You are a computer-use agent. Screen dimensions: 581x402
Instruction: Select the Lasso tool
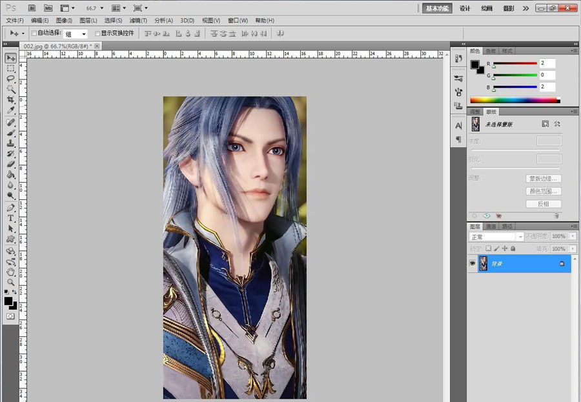[x=11, y=78]
